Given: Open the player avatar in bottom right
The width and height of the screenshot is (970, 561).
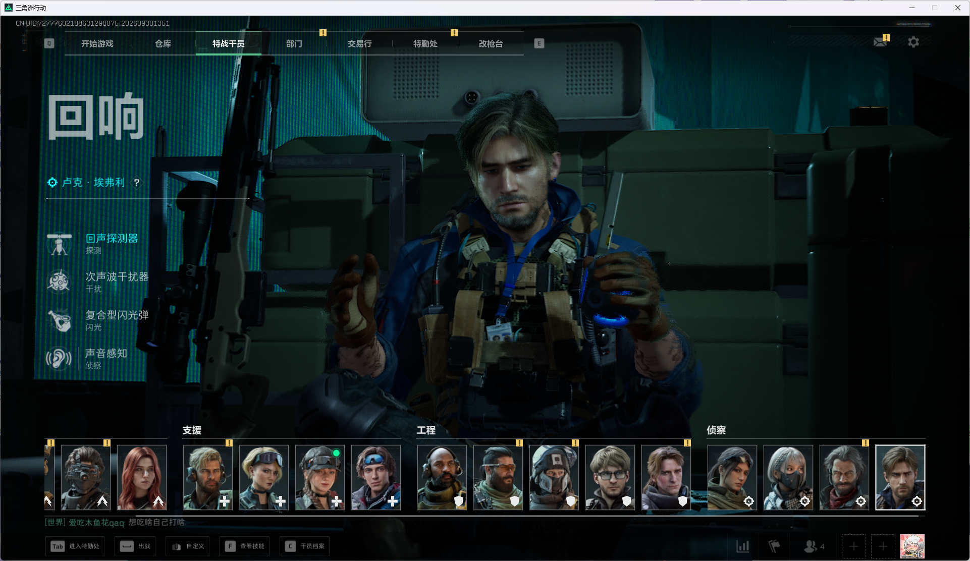Looking at the screenshot, I should pos(913,546).
